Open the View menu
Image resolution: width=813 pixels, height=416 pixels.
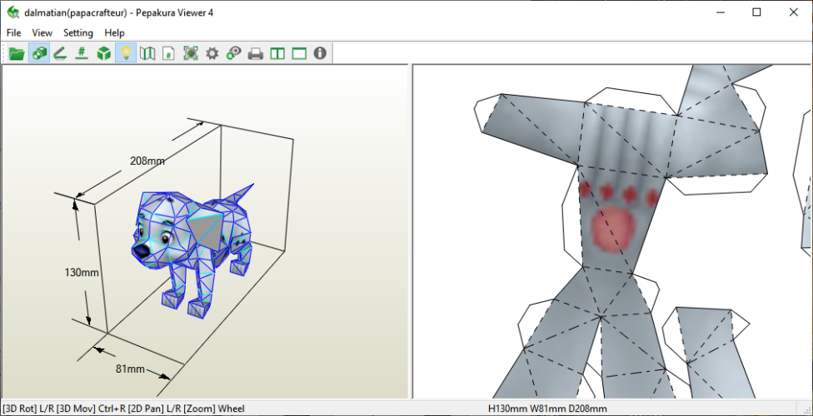tap(42, 32)
